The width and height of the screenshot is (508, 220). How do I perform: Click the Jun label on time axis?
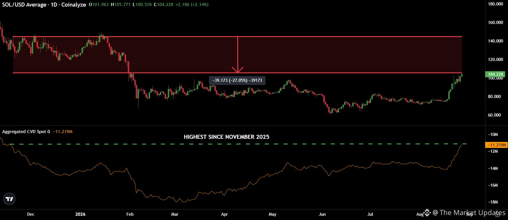click(322, 214)
